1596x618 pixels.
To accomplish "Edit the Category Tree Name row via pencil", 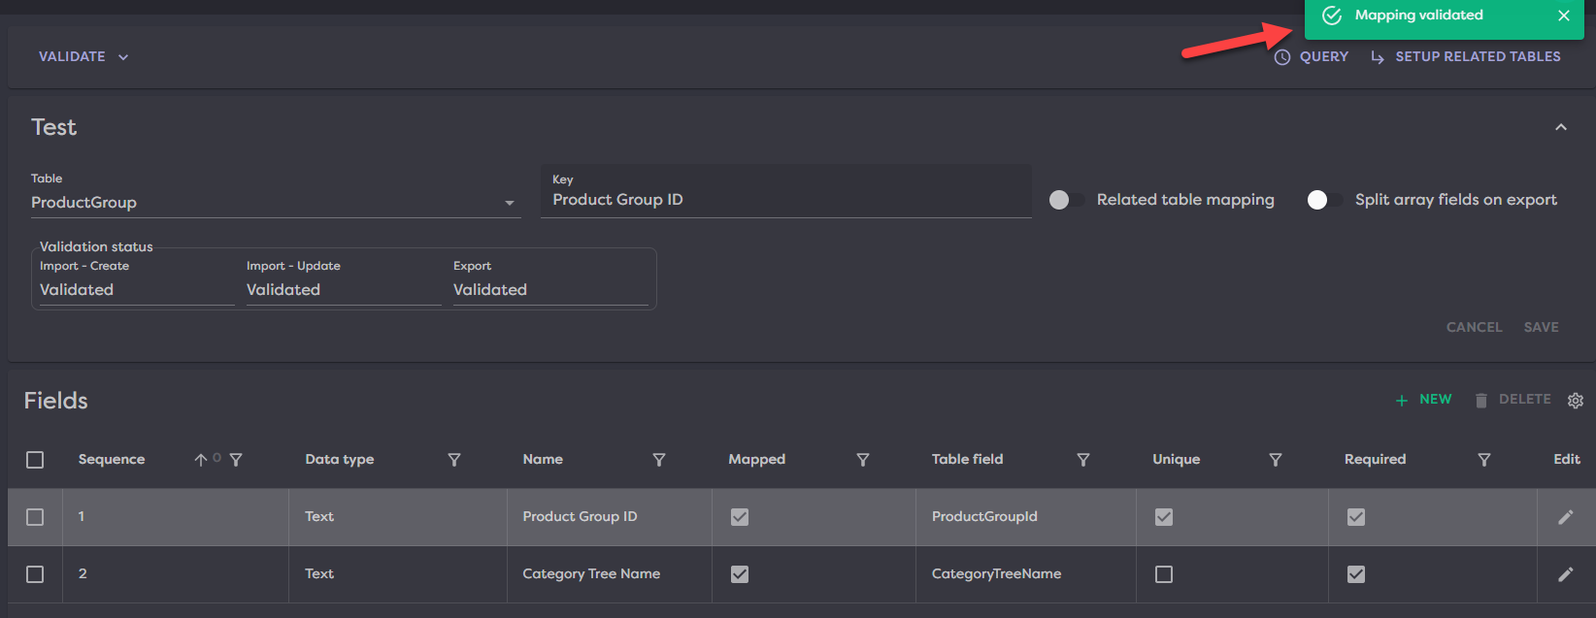I will [1565, 574].
